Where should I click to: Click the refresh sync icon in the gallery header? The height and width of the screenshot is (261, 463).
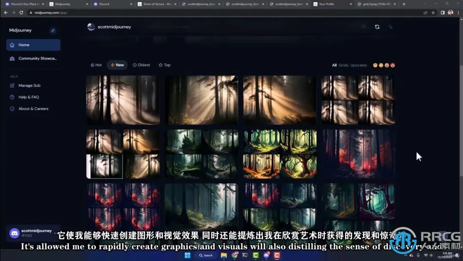(377, 27)
